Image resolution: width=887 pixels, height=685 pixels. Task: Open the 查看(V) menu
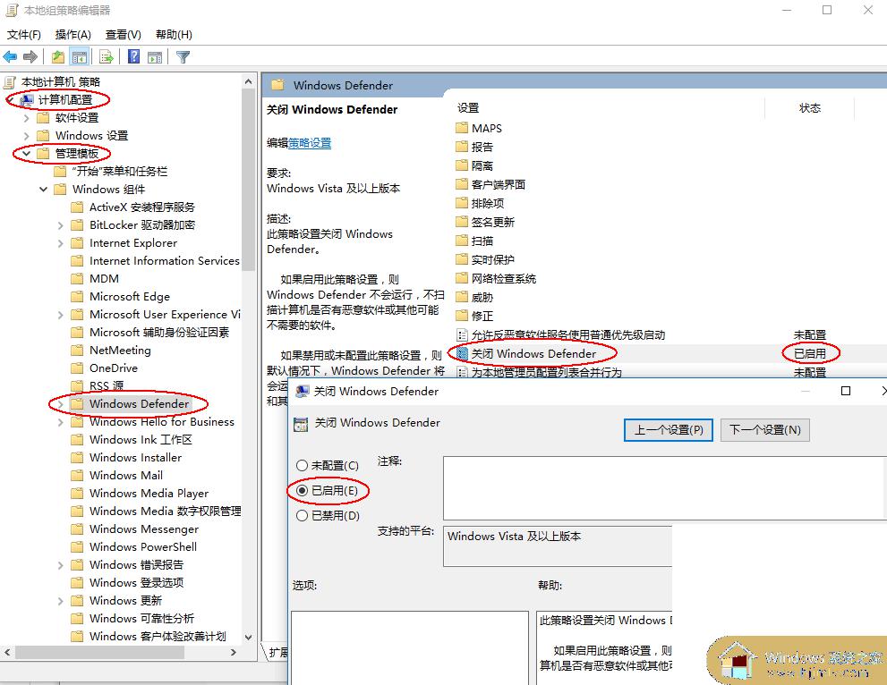click(x=123, y=35)
